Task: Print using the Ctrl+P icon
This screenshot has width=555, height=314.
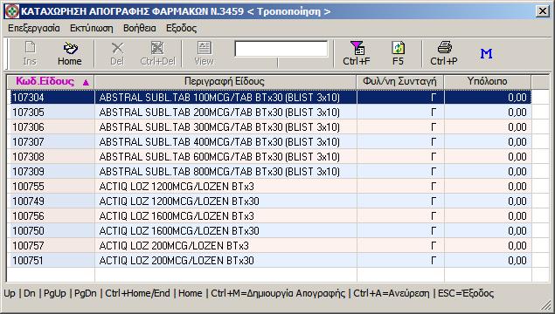Action: 444,53
